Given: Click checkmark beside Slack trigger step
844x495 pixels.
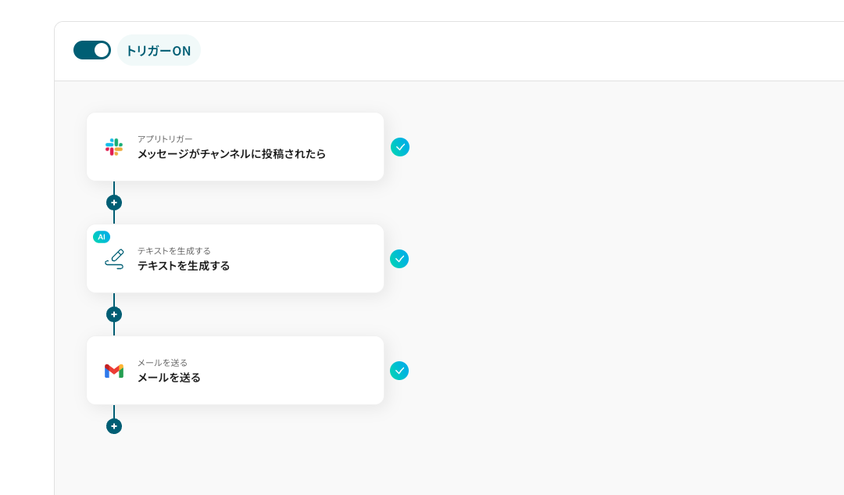Looking at the screenshot, I should [x=400, y=147].
